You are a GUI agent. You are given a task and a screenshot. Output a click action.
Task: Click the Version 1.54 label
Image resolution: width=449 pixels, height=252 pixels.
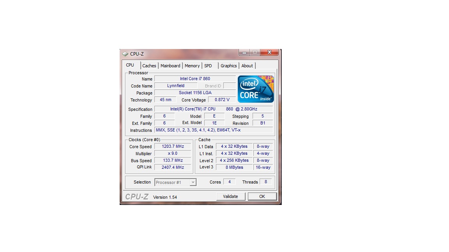pyautogui.click(x=165, y=197)
